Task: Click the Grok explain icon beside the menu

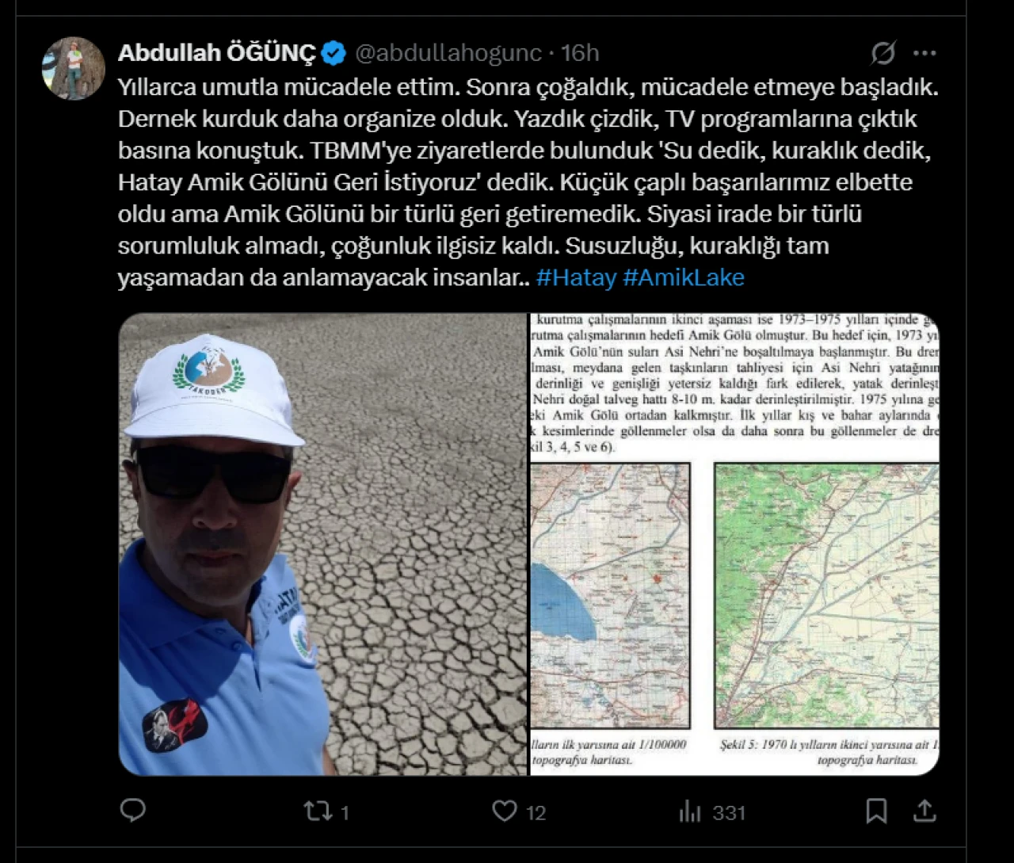Action: [883, 53]
